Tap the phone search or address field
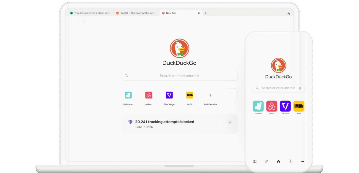 (277, 88)
